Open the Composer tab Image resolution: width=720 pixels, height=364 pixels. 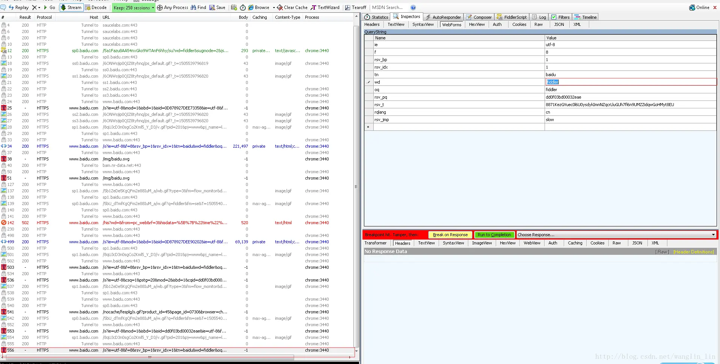coord(479,17)
